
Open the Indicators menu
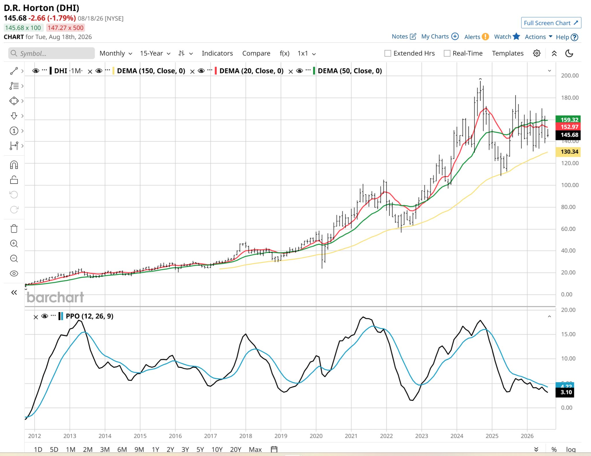point(217,53)
